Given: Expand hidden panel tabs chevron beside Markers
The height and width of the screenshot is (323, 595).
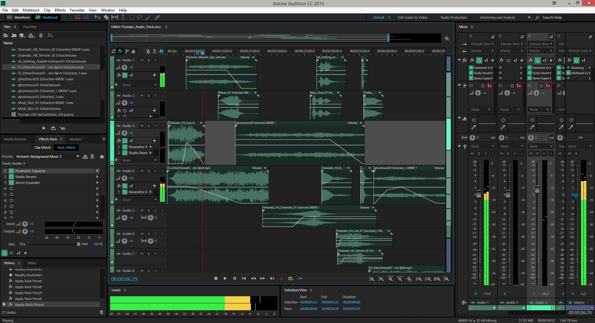Looking at the screenshot, I should pyautogui.click(x=104, y=139).
